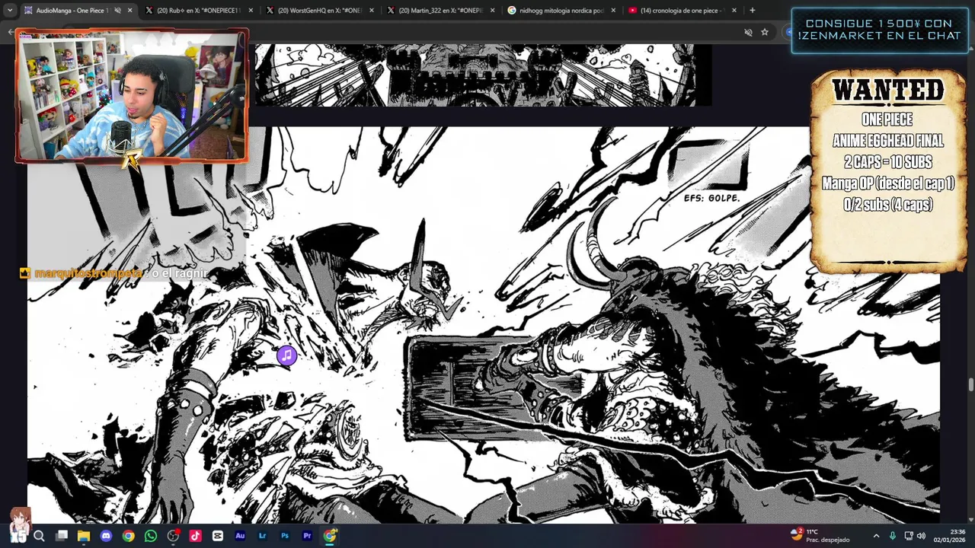Screen dimensions: 975x548
Task: Click the 'EFS: GOLPE.' manga caption
Action: (x=711, y=198)
